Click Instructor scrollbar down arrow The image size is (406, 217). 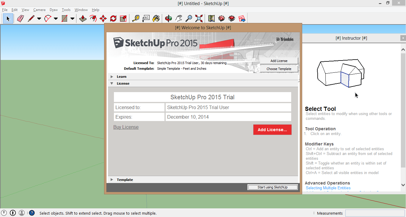(x=403, y=185)
